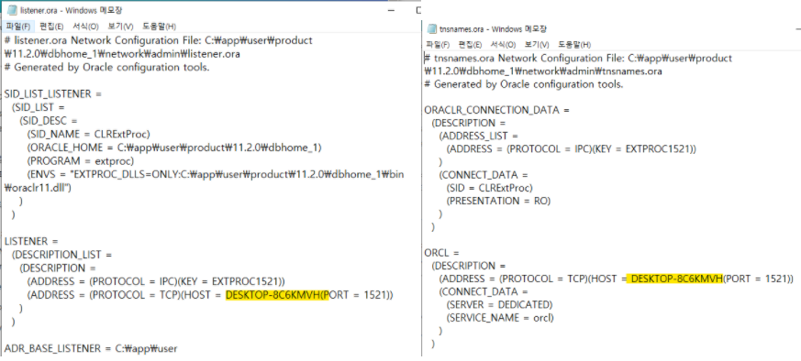The height and width of the screenshot is (361, 801).
Task: Click the IPC ADDRESS line in tnsnames.ora
Action: coord(572,148)
